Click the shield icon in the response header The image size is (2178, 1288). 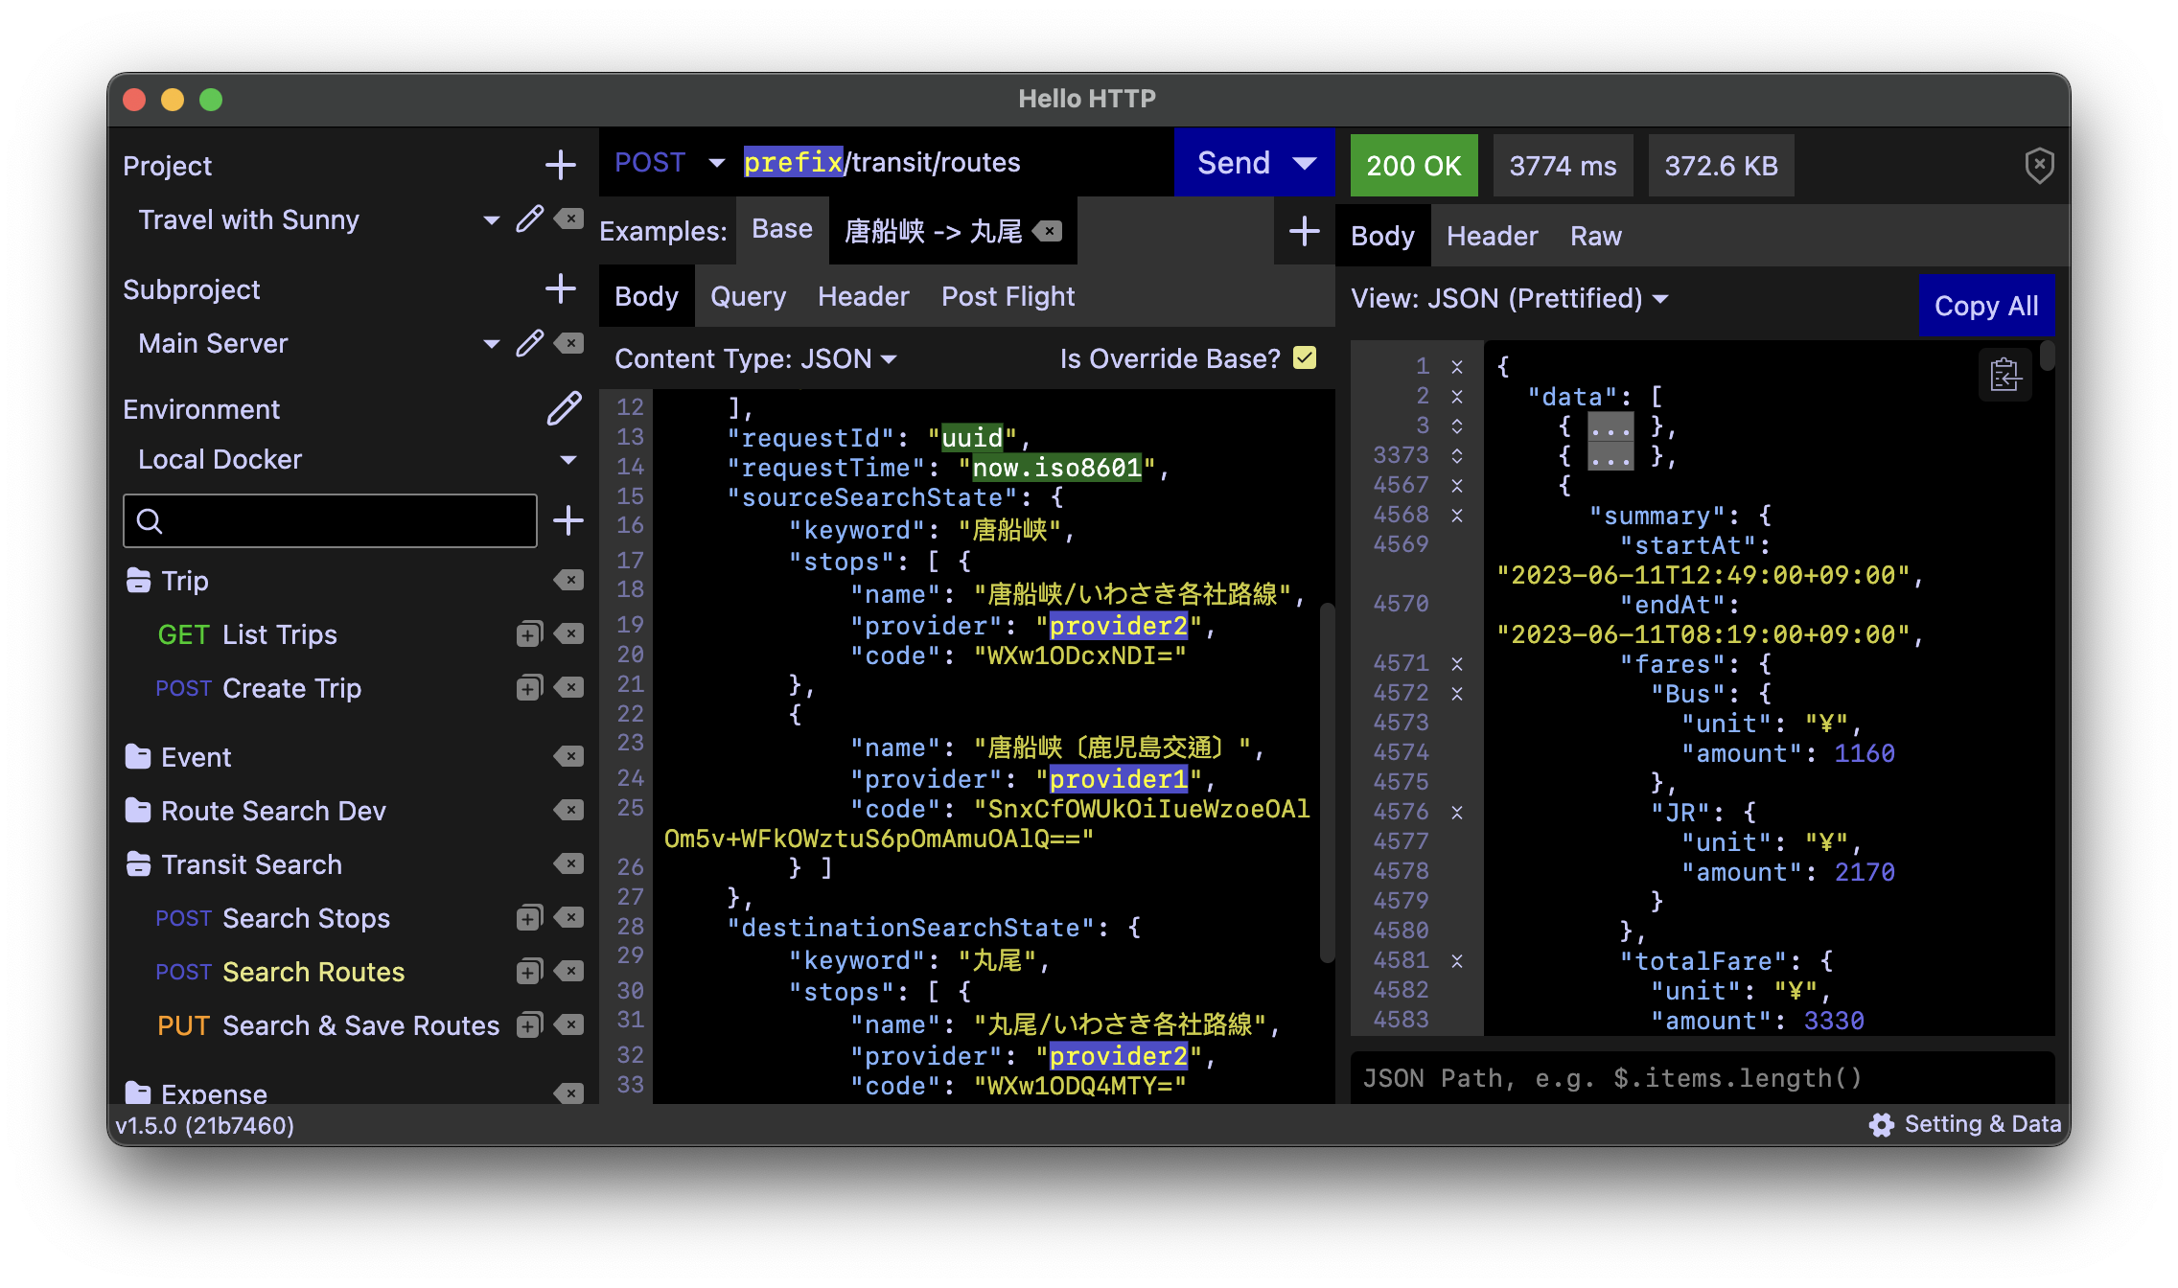tap(2039, 166)
